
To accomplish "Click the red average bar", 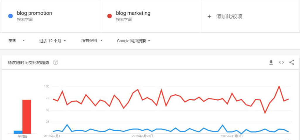I will point(27,117).
